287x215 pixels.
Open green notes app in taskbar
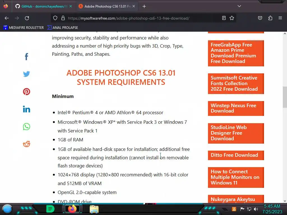(x=50, y=209)
